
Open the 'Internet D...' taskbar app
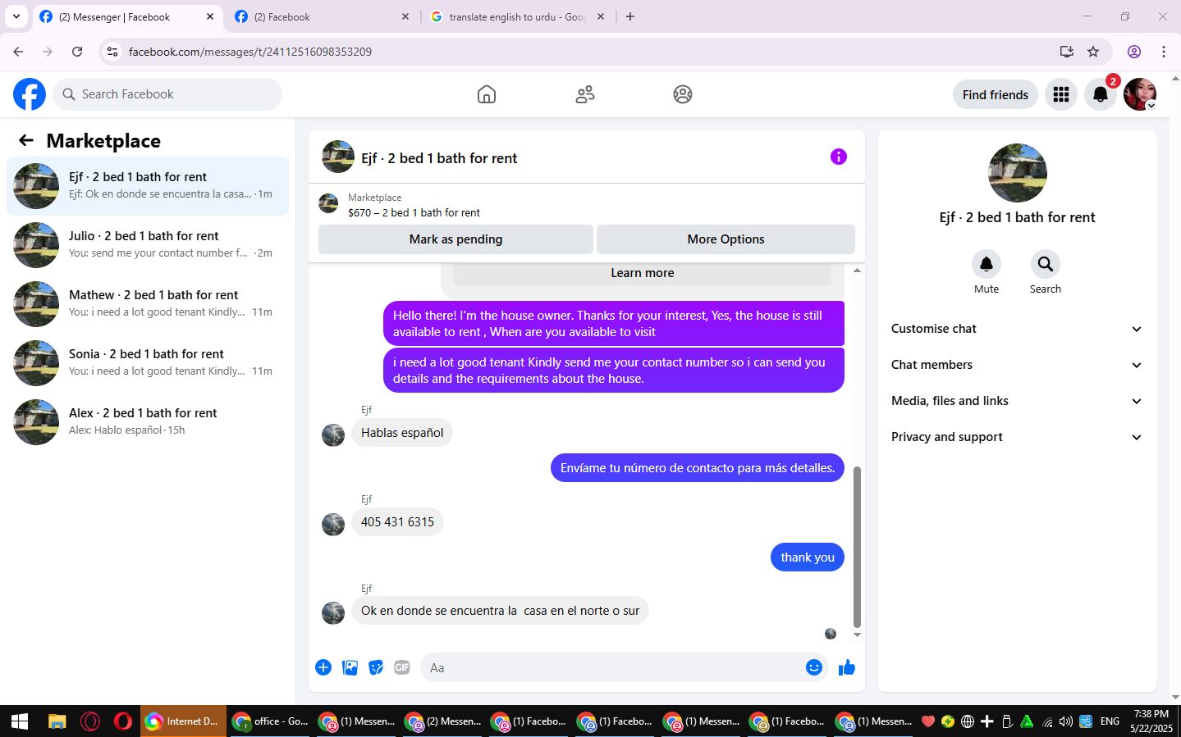[x=183, y=721]
